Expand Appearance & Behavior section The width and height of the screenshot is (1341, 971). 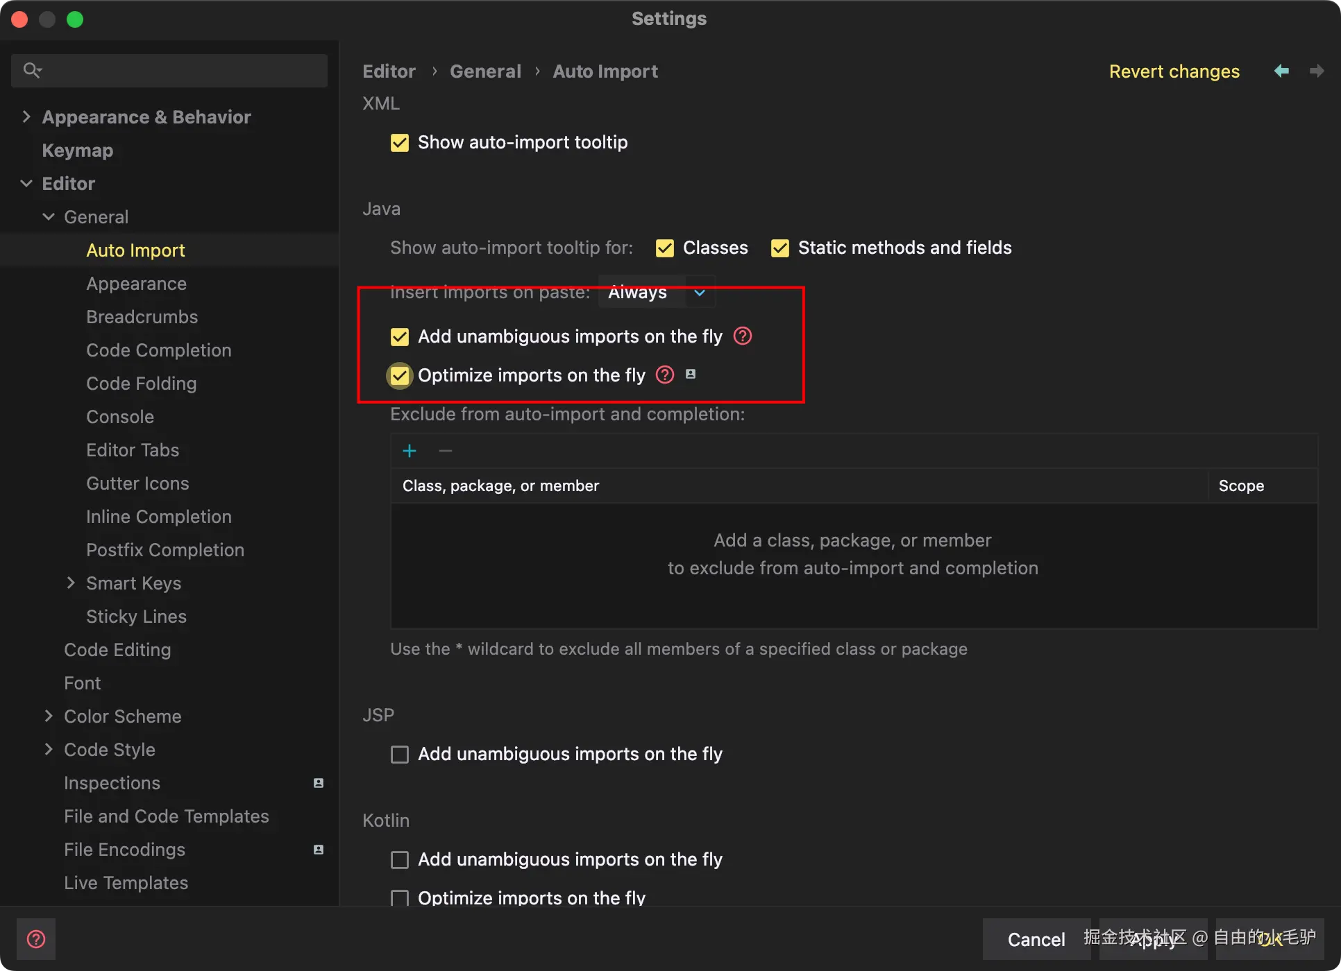[x=26, y=117]
